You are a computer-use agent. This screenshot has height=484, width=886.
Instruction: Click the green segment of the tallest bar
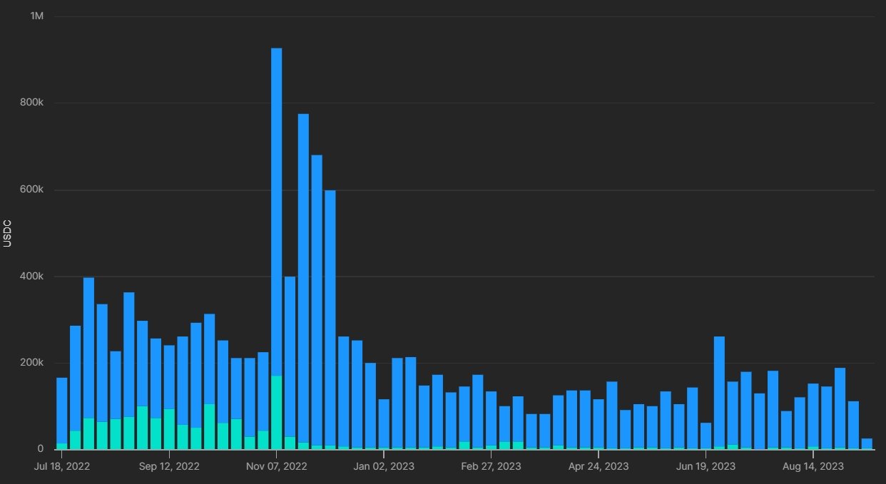[x=276, y=412]
